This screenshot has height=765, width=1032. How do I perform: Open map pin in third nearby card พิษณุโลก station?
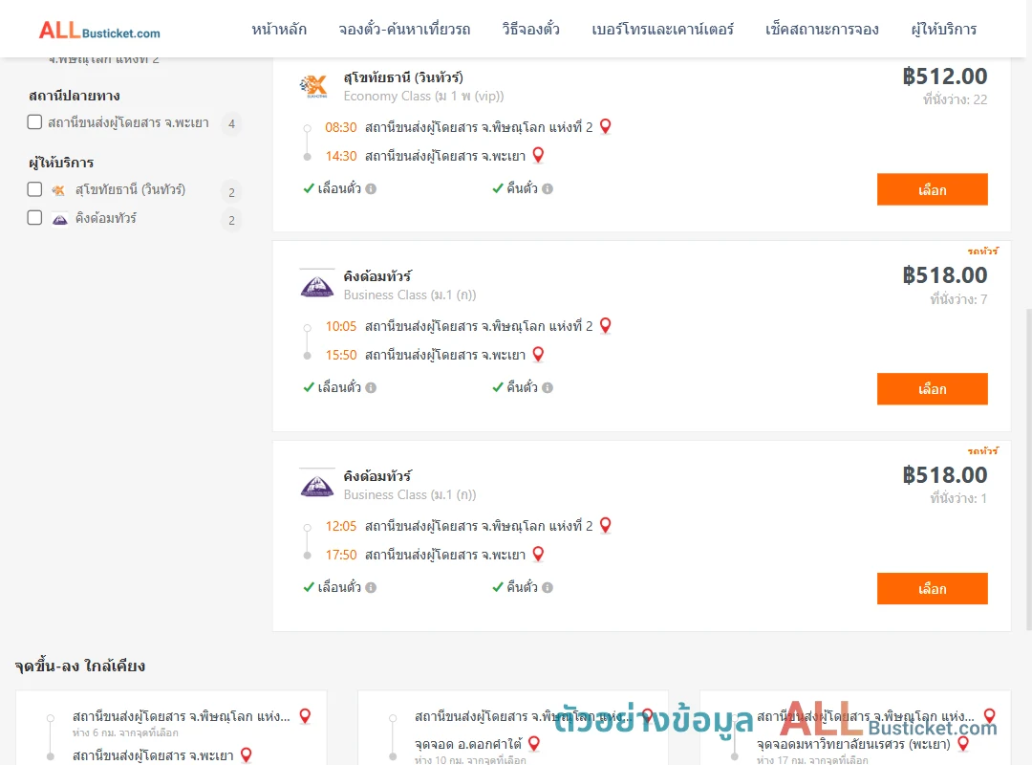pos(990,715)
